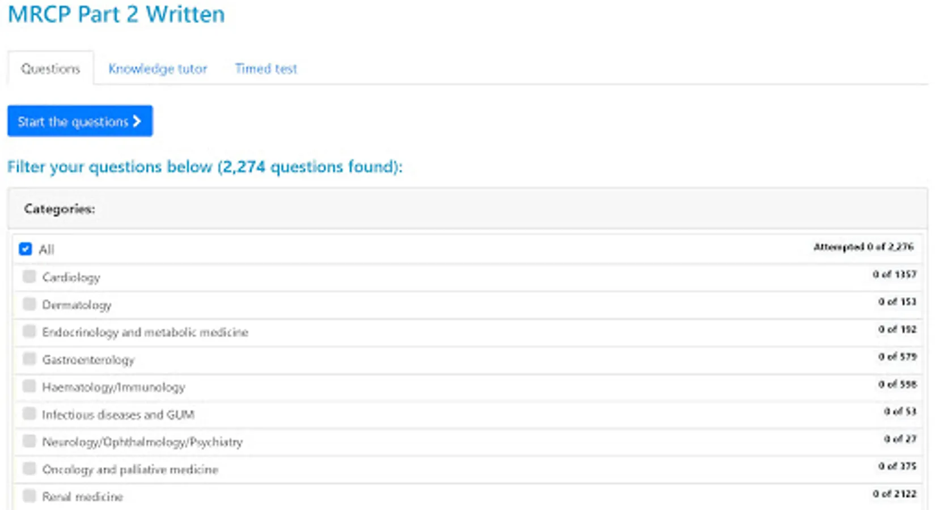Click the Start the questions button
This screenshot has height=510, width=947.
(x=79, y=121)
